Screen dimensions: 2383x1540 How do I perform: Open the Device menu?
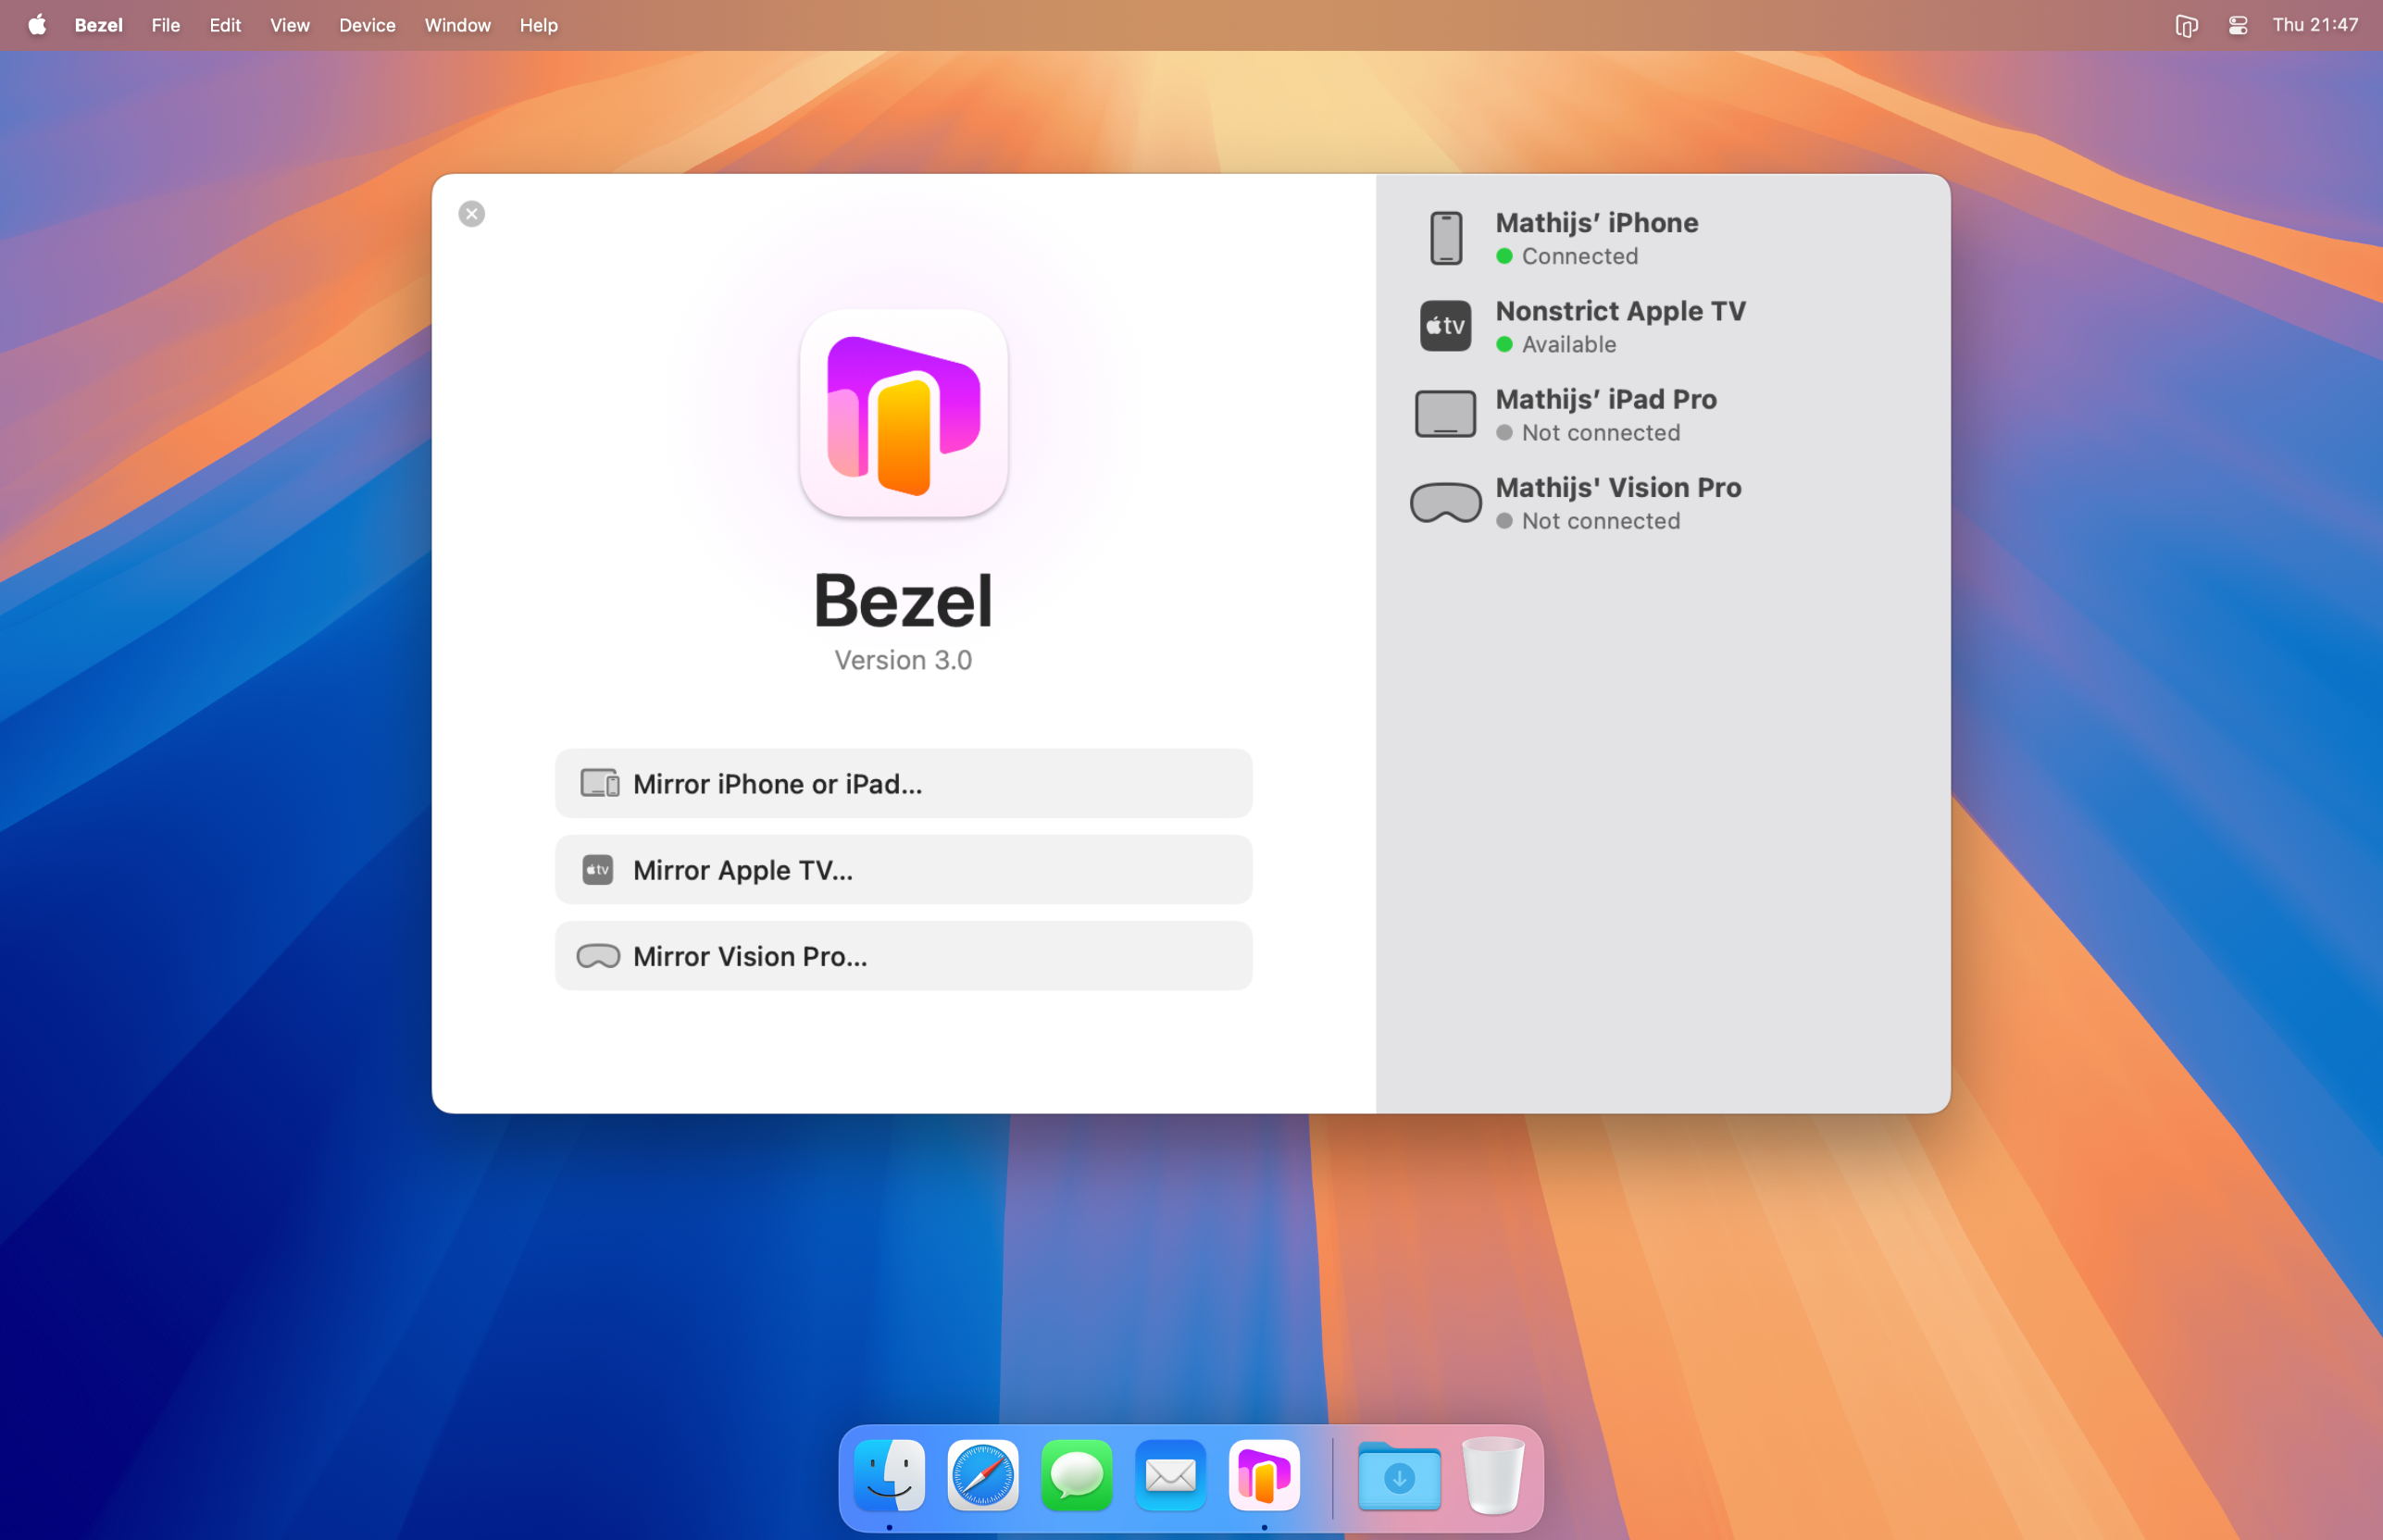pyautogui.click(x=367, y=25)
